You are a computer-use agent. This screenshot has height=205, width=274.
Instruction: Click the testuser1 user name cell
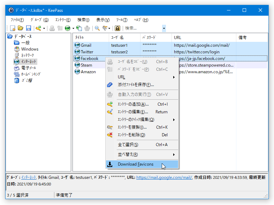(x=119, y=45)
